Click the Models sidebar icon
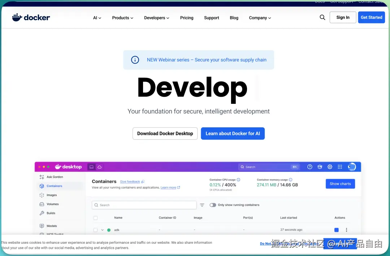This screenshot has height=256, width=390. click(42, 226)
